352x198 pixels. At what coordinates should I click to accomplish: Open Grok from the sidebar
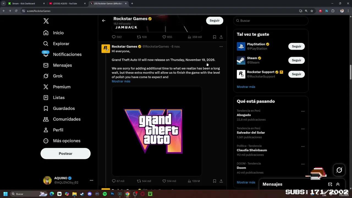(x=53, y=76)
